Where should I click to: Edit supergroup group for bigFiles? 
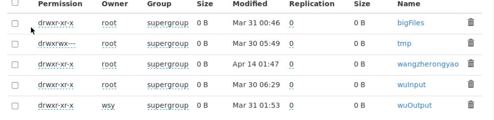click(x=168, y=23)
